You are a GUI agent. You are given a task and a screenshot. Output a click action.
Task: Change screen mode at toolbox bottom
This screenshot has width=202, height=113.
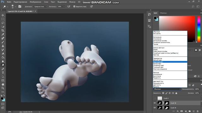click(3, 108)
